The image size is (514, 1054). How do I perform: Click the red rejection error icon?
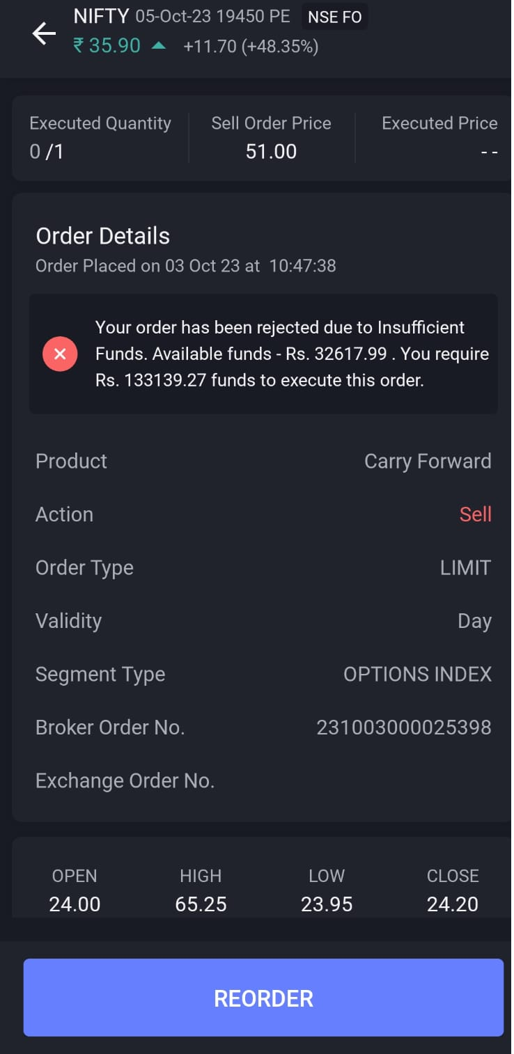tap(60, 354)
